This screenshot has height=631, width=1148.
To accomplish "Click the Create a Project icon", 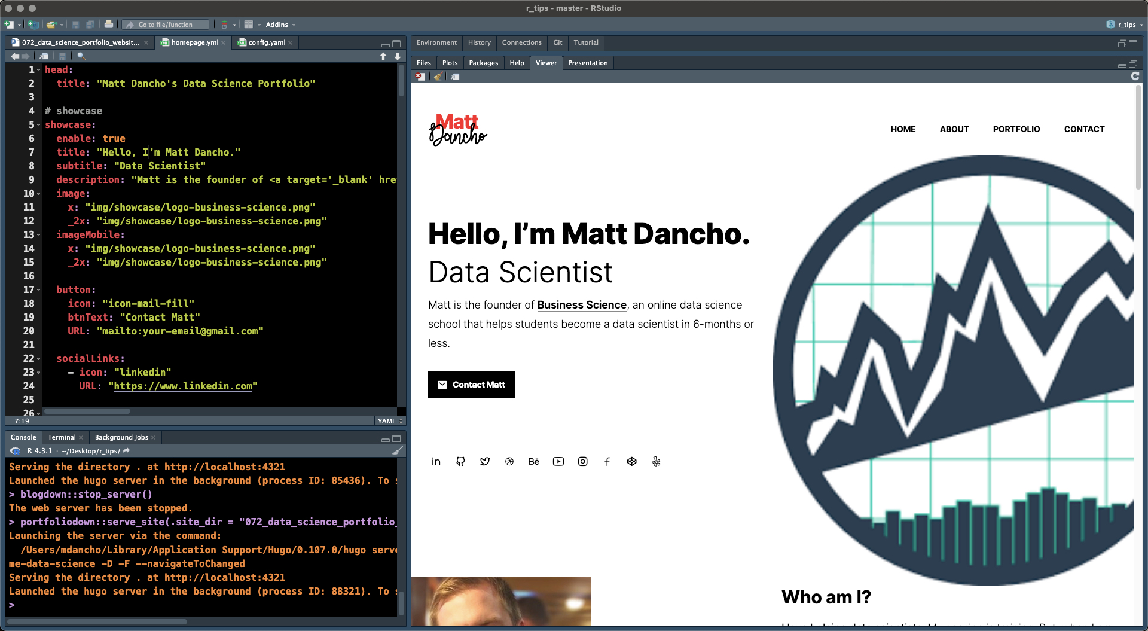I will click(x=33, y=25).
